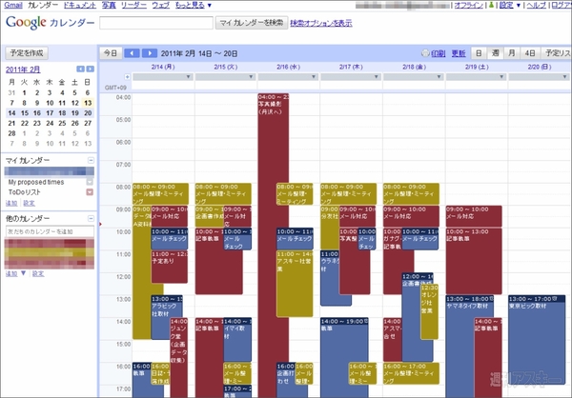Viewport: 572px width, 398px height.
Task: Expand all-day area for 2/16
Action: [314, 77]
